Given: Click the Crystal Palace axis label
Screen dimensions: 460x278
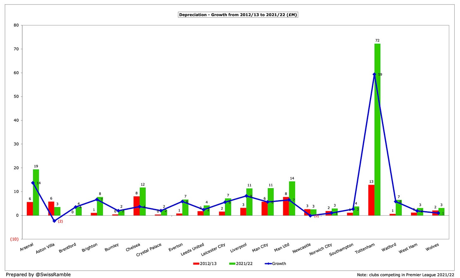Looking at the screenshot, I should coord(148,248).
